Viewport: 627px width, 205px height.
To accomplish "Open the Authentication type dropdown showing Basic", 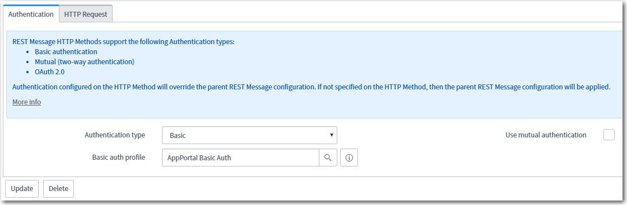I will click(249, 135).
